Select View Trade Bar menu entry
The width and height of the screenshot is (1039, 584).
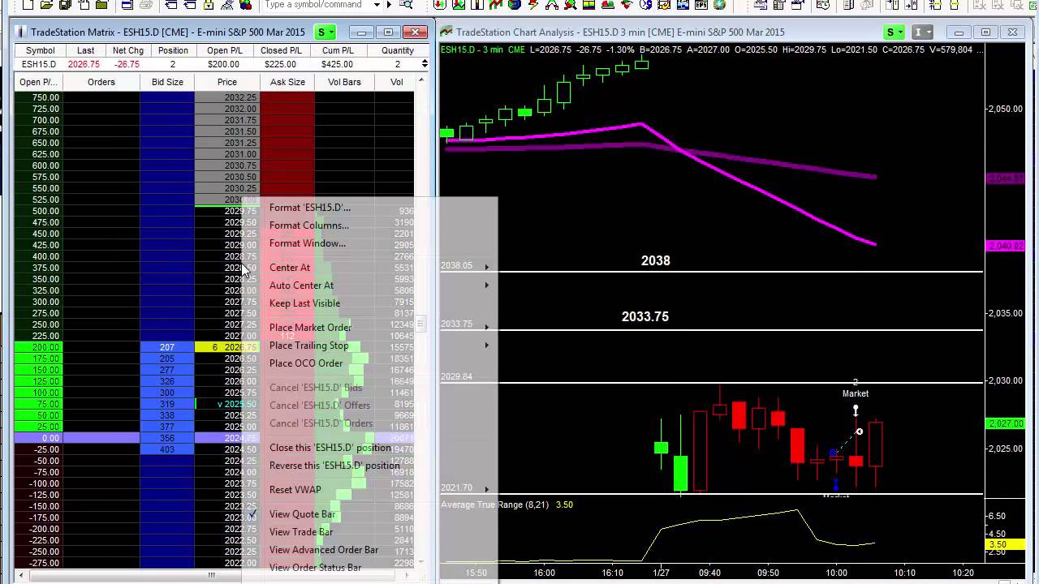pos(301,532)
